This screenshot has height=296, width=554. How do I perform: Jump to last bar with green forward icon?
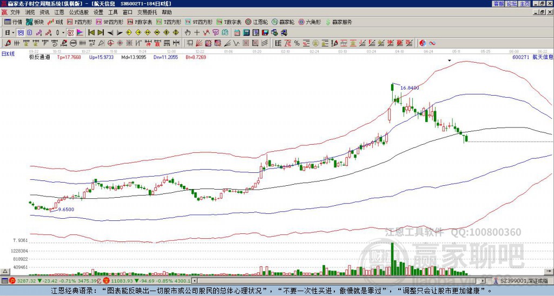pos(101,33)
